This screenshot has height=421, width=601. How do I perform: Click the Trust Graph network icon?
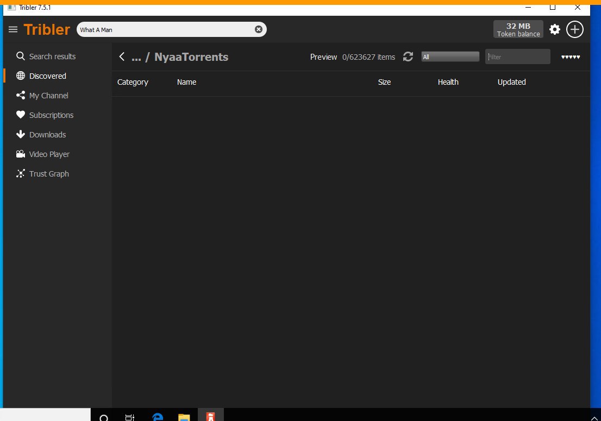coord(20,173)
